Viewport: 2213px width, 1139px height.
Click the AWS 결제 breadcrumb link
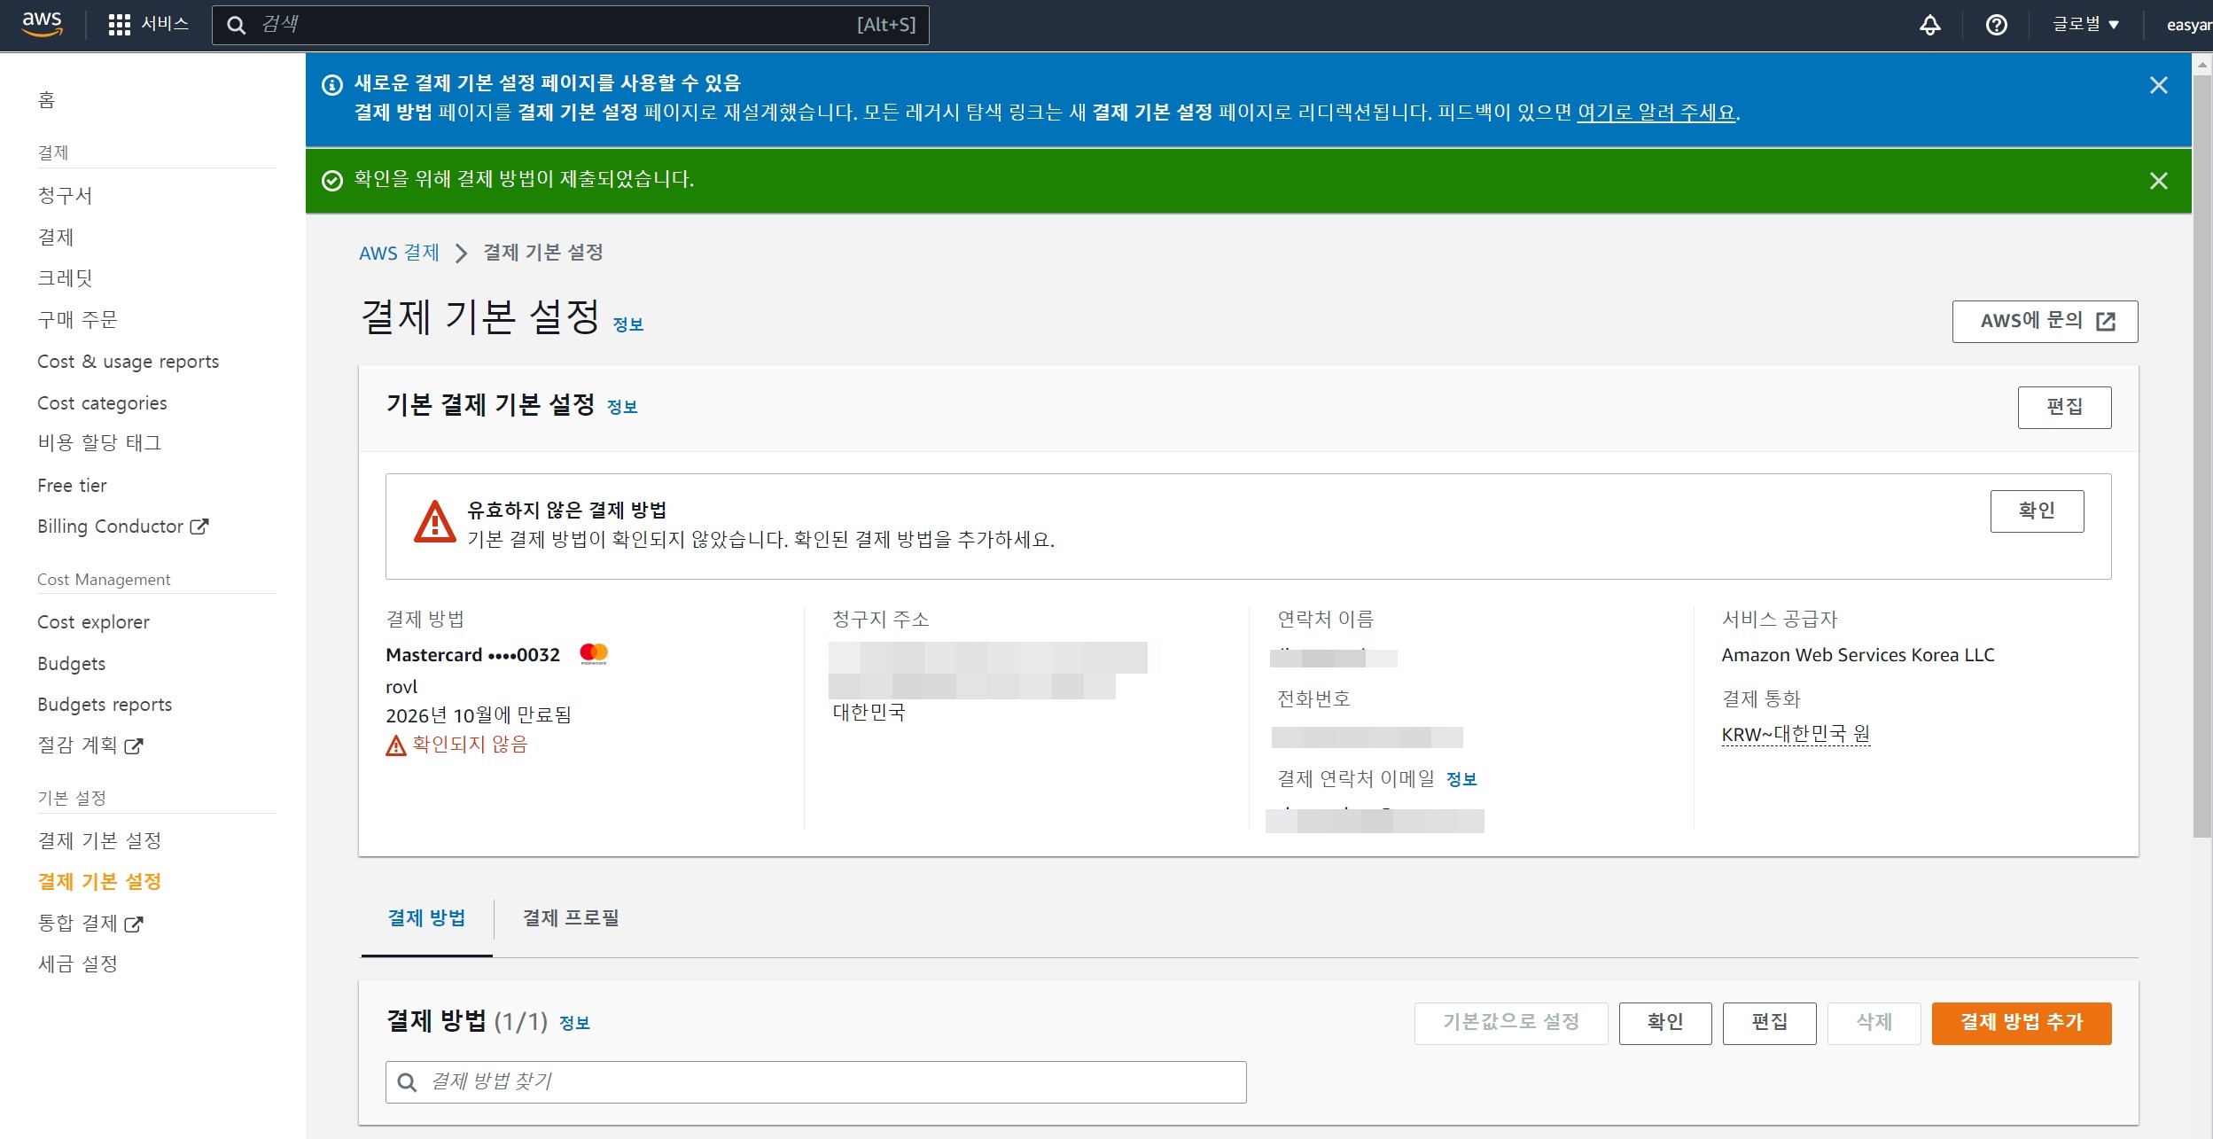coord(399,253)
